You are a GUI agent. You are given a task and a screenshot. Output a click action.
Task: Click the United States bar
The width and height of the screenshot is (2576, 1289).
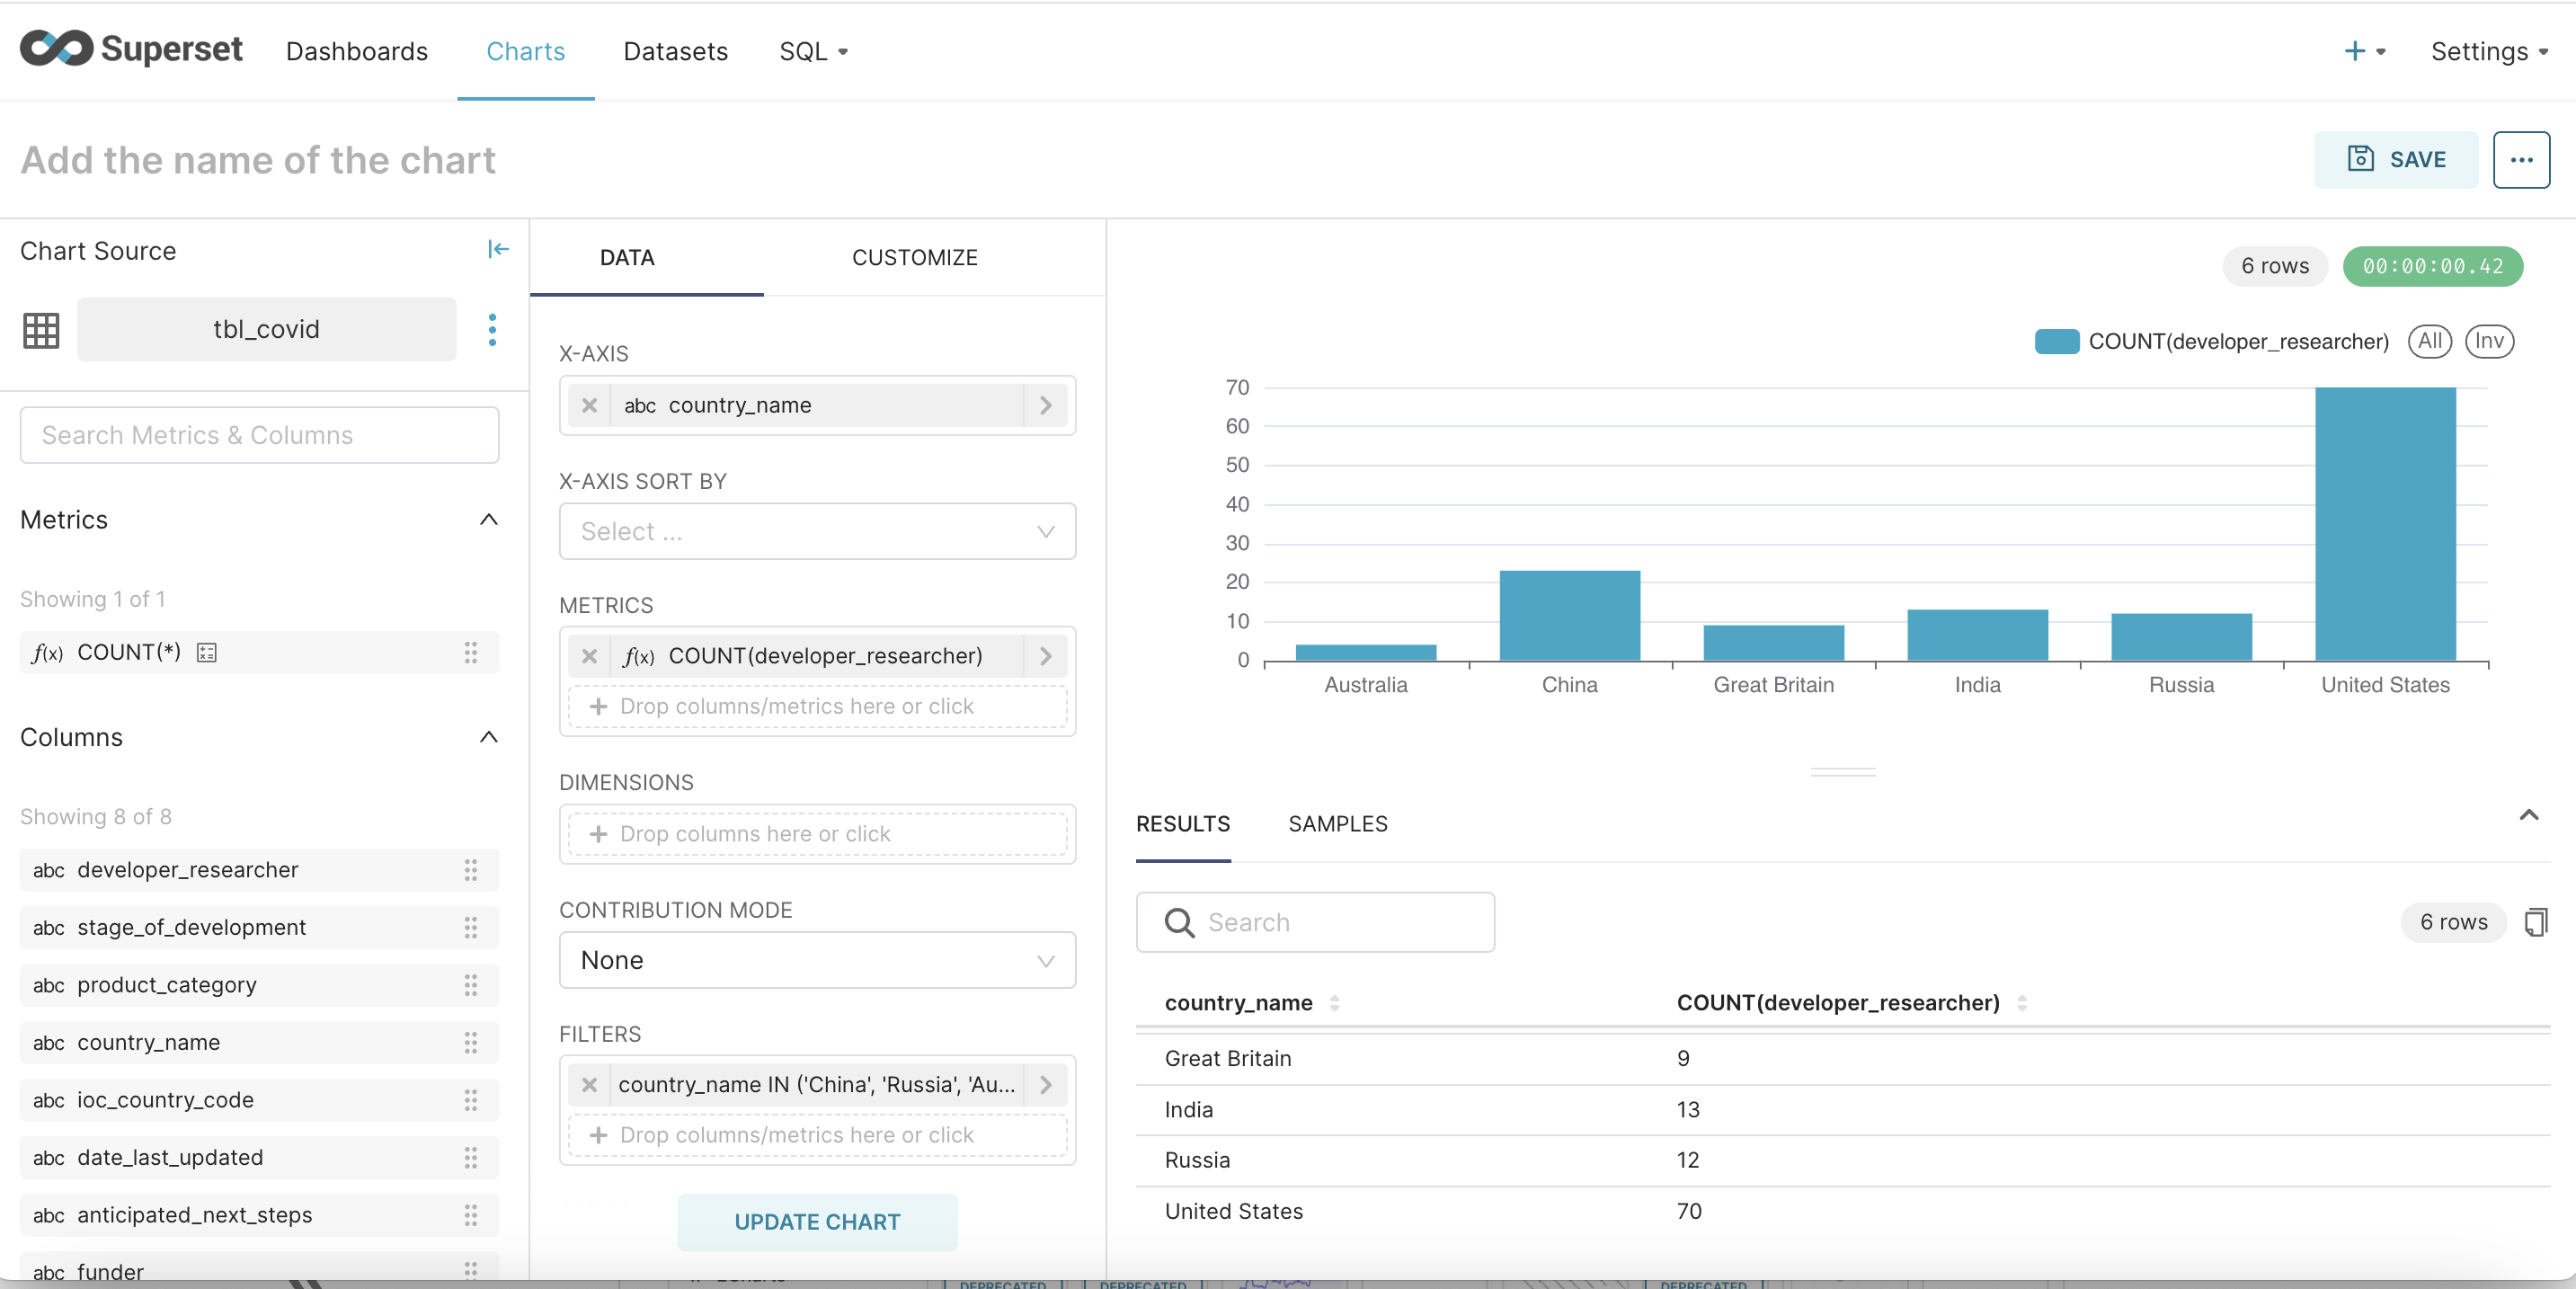click(x=2385, y=524)
